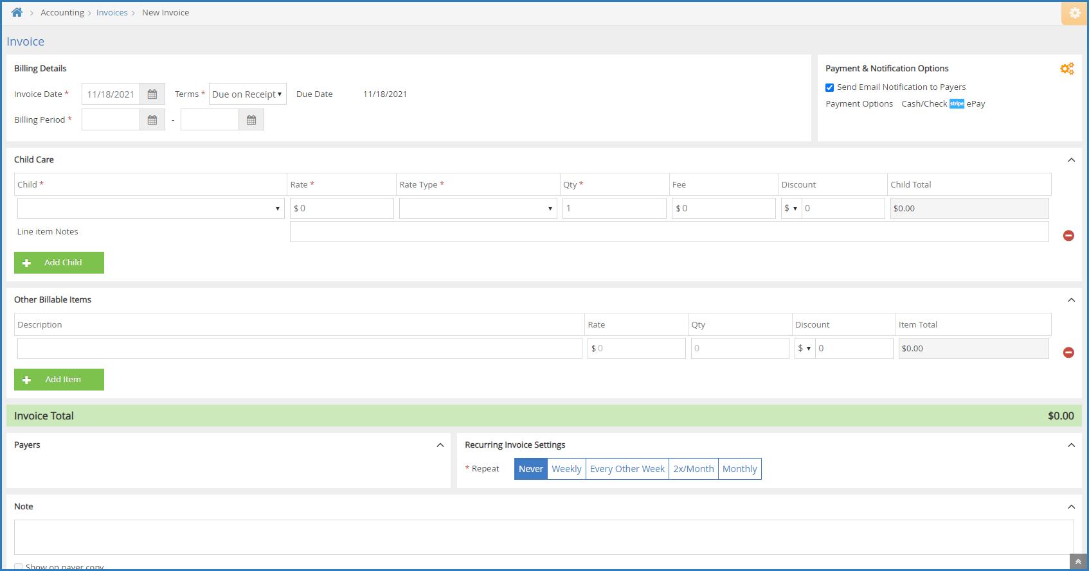Go to Invoices in the breadcrumb
This screenshot has height=571, width=1089.
(x=112, y=13)
